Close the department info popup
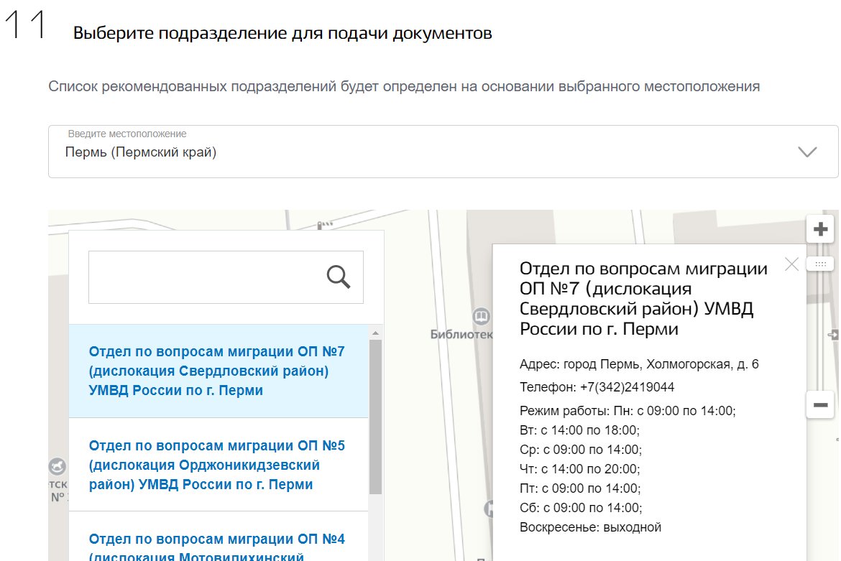Screen dimensions: 841x561 point(791,264)
